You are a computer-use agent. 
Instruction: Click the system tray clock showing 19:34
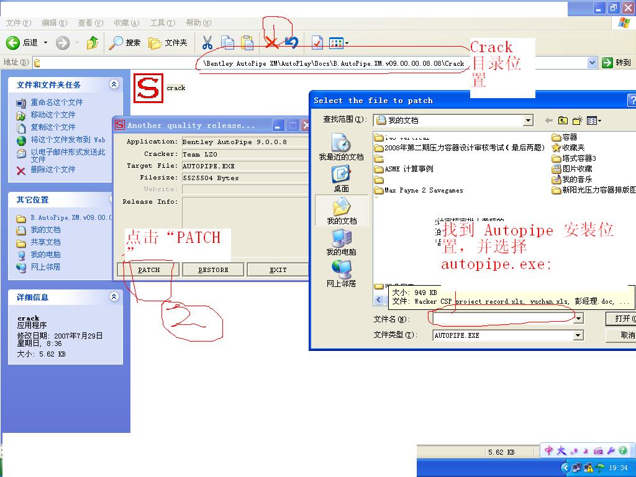[618, 468]
